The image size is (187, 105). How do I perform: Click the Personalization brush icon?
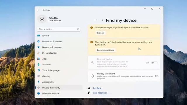pyautogui.click(x=38, y=53)
